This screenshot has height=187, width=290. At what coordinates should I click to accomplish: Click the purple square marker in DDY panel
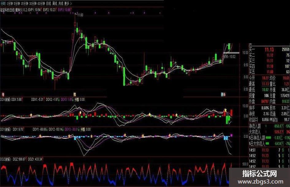click(231, 135)
